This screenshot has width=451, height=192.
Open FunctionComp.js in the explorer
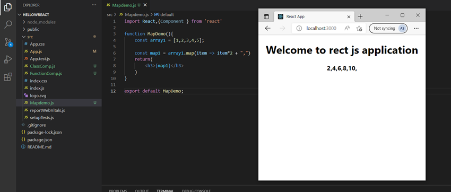59,74
